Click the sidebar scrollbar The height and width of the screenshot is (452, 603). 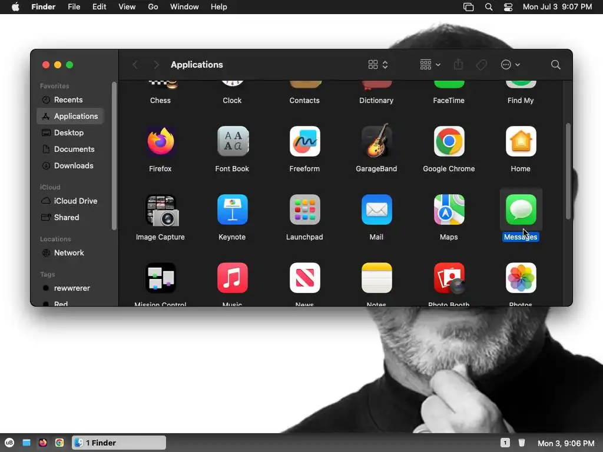114,156
